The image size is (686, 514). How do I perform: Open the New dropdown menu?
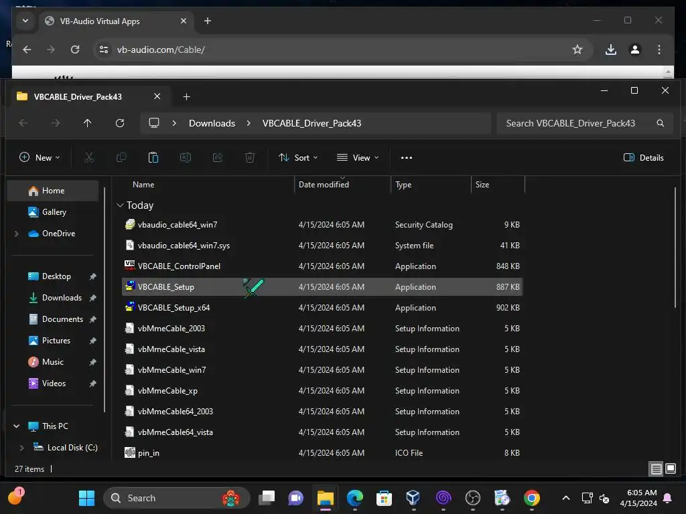pyautogui.click(x=40, y=157)
